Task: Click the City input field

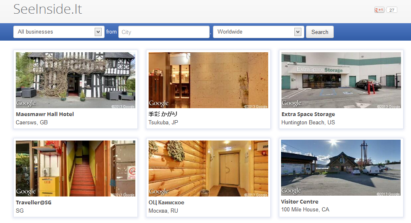Action: pyautogui.click(x=164, y=32)
